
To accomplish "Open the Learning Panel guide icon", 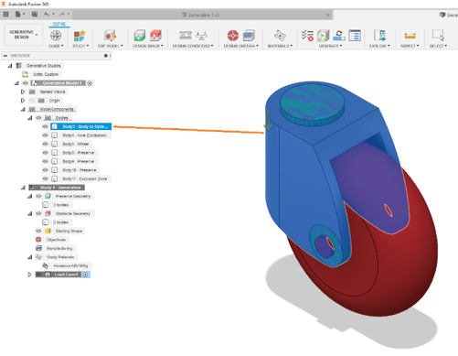I will [x=56, y=36].
